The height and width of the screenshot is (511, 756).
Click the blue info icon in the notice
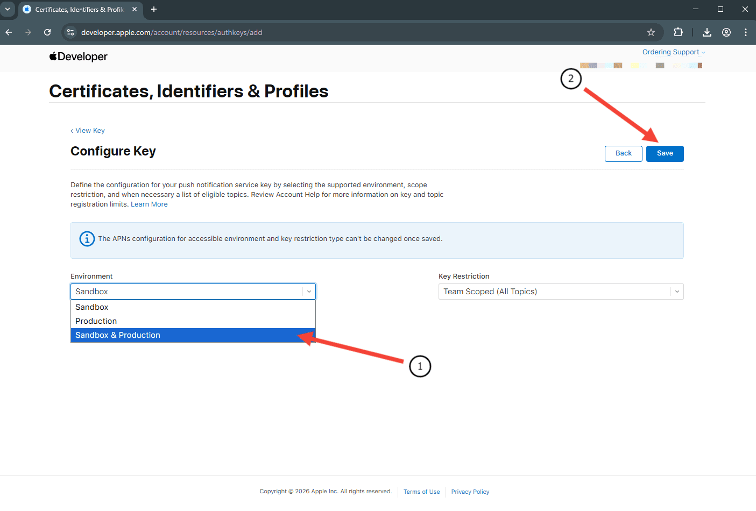point(87,238)
